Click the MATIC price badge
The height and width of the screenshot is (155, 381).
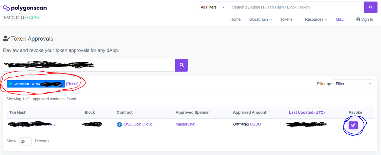(x=21, y=17)
